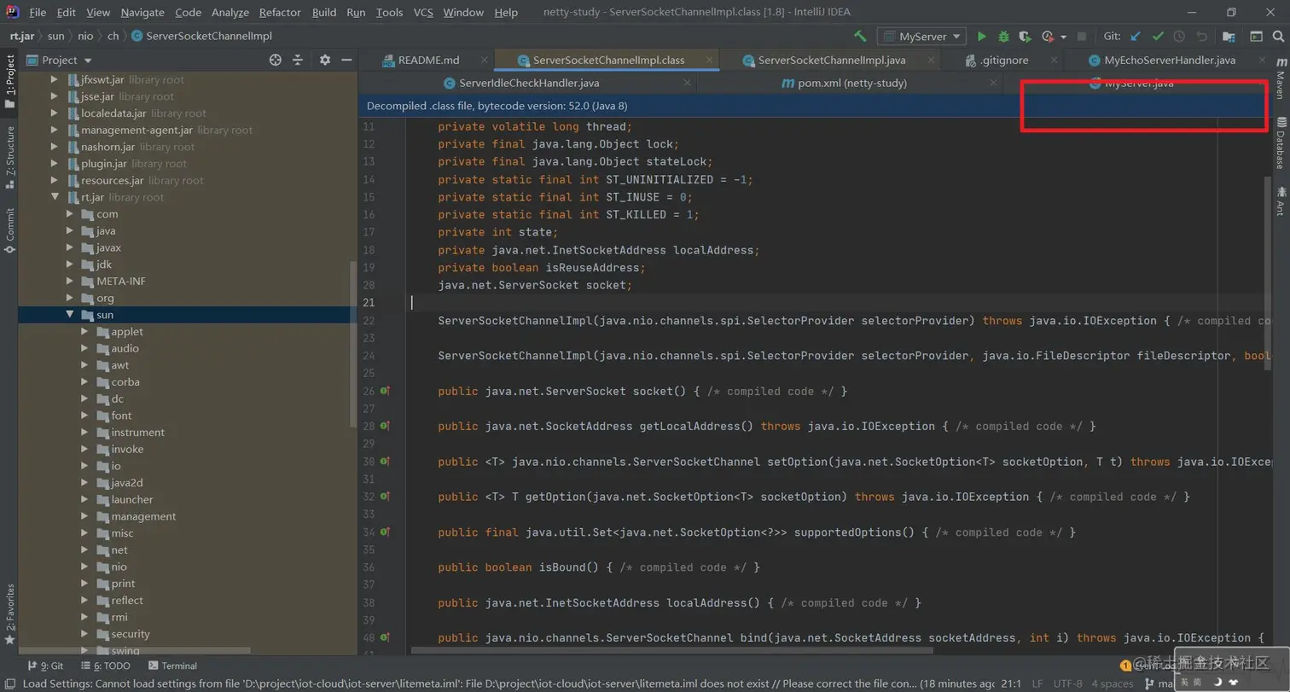Open the Refactor menu
This screenshot has height=692, width=1290.
[x=281, y=12]
